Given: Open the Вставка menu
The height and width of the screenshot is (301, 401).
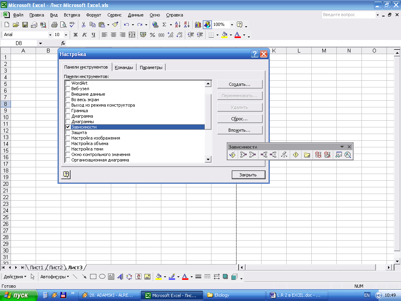Looking at the screenshot, I should (x=72, y=15).
